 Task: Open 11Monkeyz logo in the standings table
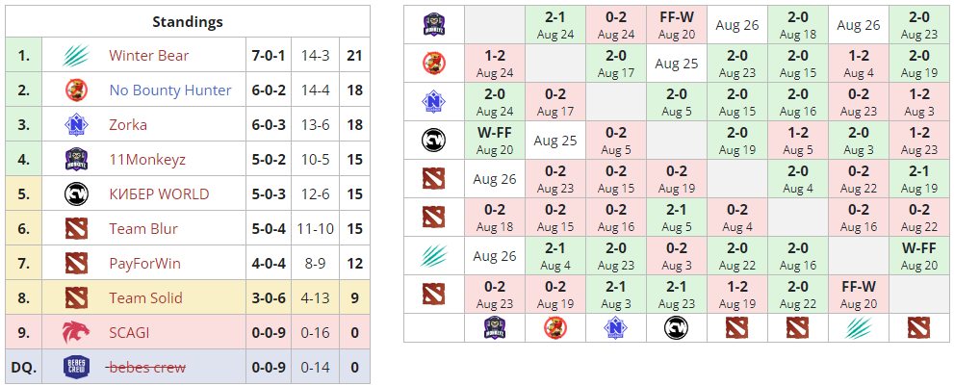coord(76,160)
